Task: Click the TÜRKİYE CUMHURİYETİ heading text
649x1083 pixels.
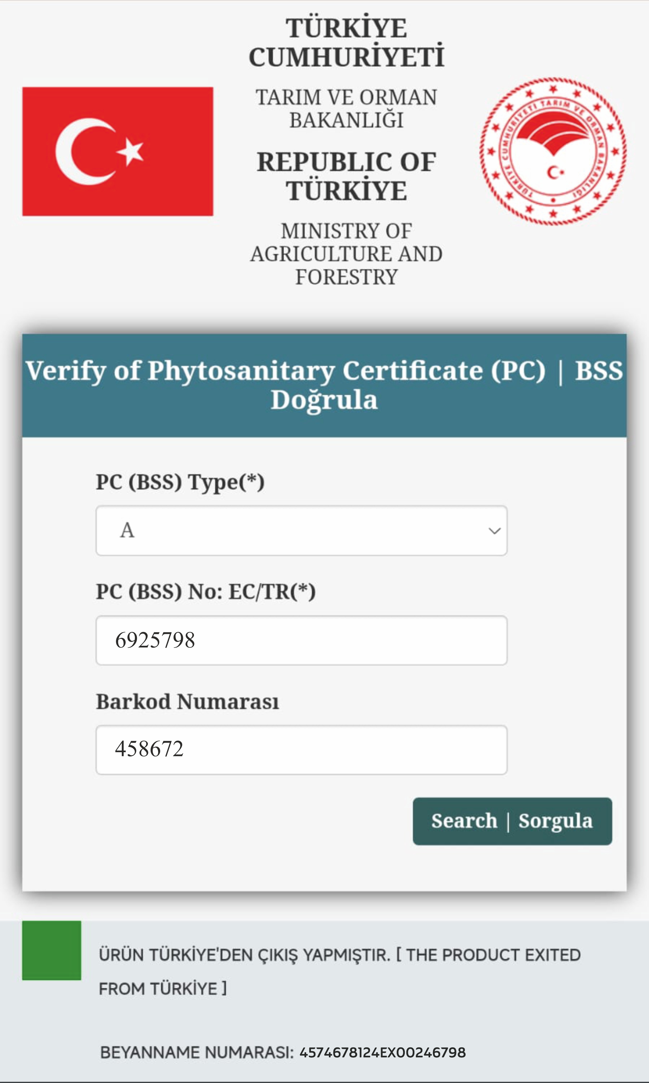Action: pos(346,42)
